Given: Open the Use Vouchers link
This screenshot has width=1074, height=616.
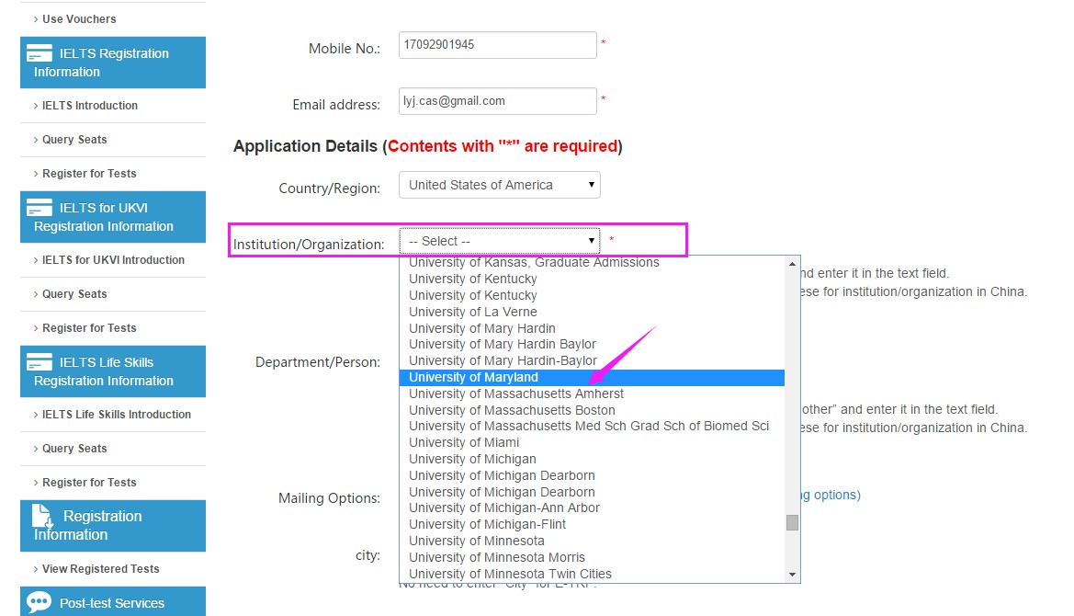Looking at the screenshot, I should click(79, 19).
